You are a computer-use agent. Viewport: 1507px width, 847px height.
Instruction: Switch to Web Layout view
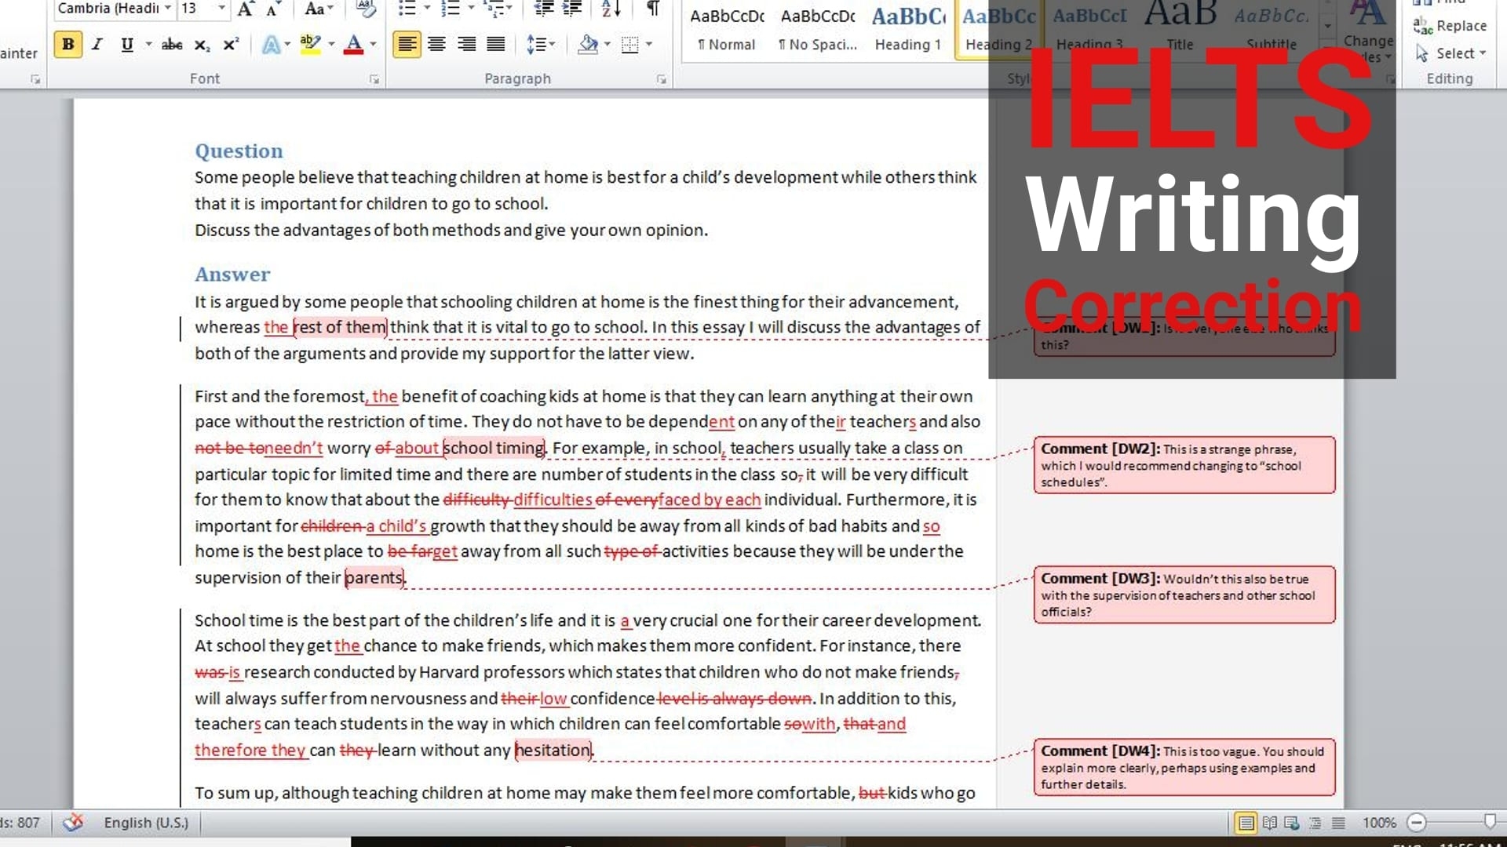[1292, 823]
